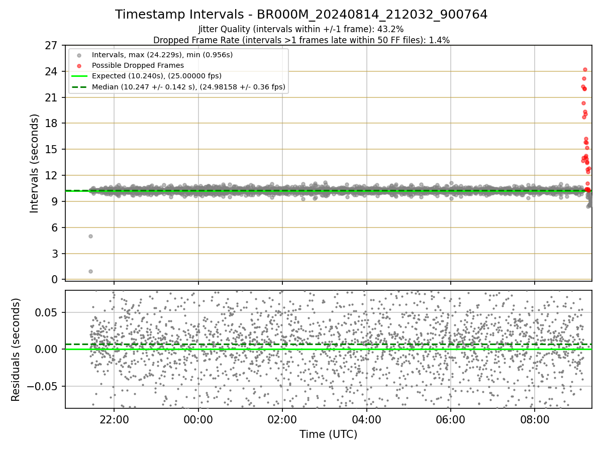
Task: Click legend entry 'Expected (10.240s), (25.00000 fps)'
Action: 157,76
